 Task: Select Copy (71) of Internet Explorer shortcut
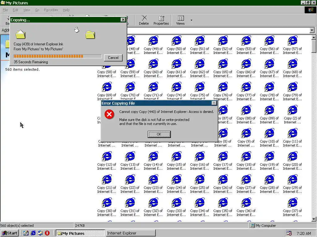[x=153, y=91]
